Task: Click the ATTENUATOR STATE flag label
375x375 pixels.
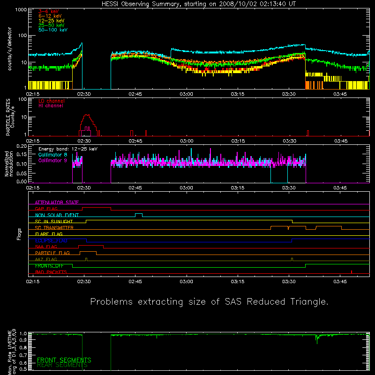Action: tap(57, 202)
